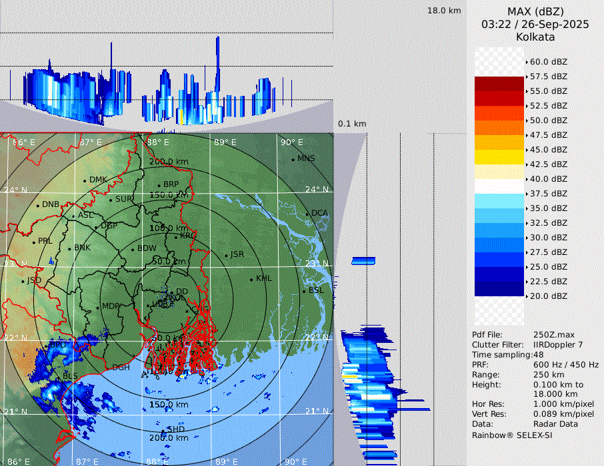604x466 pixels.
Task: Click the DCA station dot
Action: [308, 214]
